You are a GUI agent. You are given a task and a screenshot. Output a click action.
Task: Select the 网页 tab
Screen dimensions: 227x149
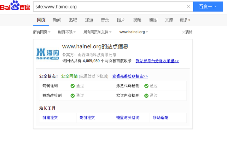[41, 20]
